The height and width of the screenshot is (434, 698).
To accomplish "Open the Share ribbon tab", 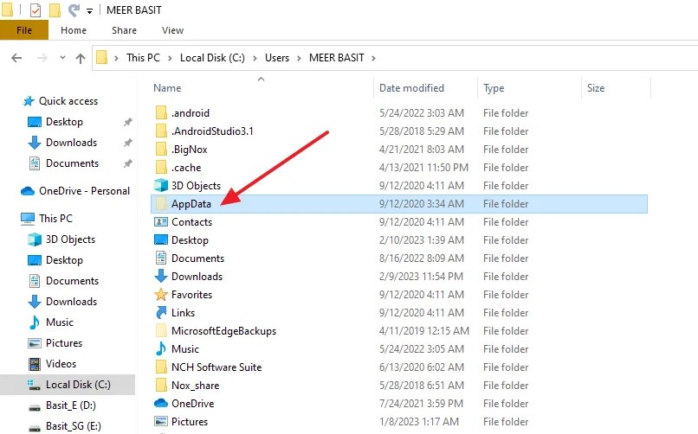I will [124, 30].
